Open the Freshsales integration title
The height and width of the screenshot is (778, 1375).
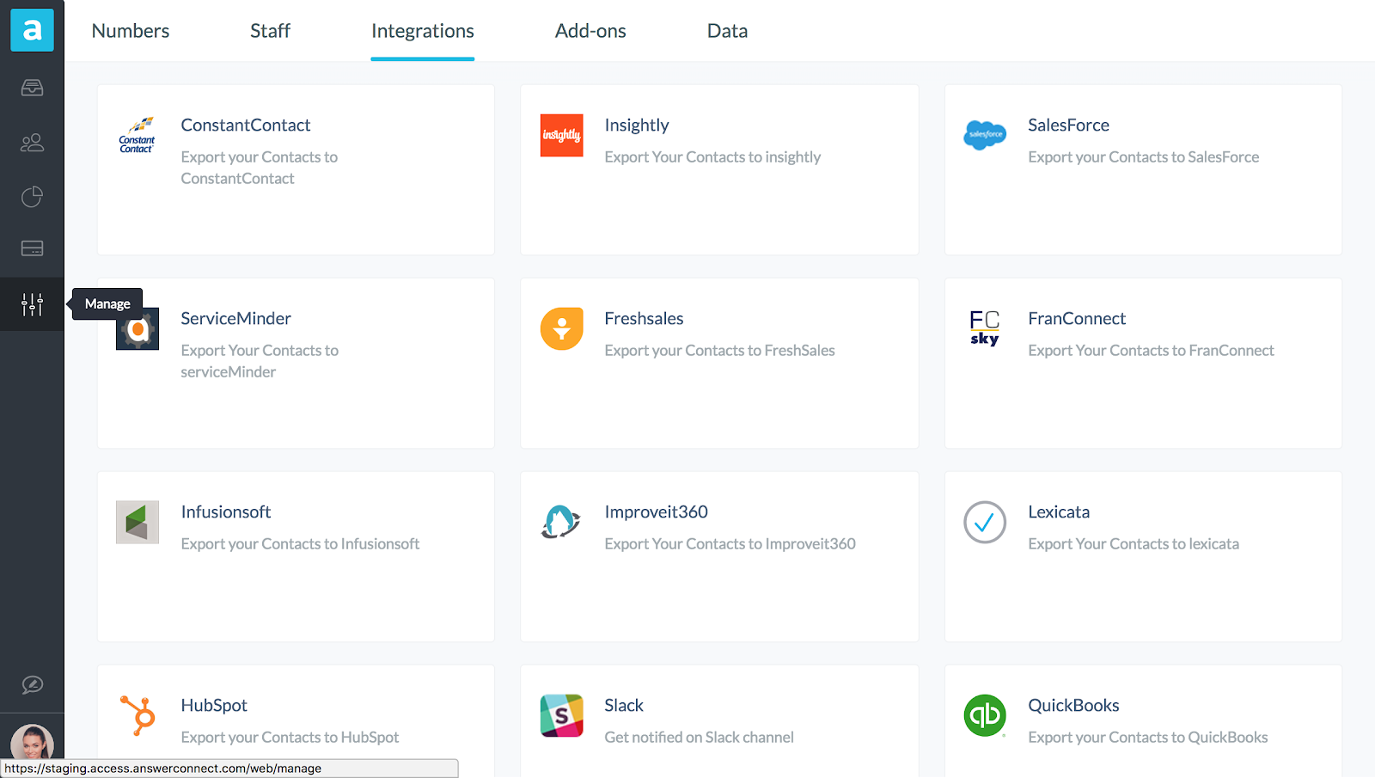point(644,319)
